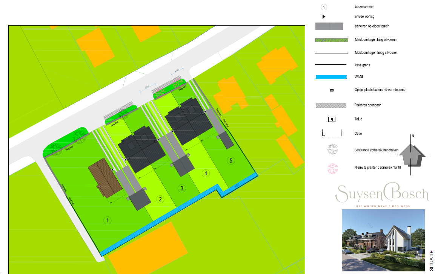Click the grey parkeren op eigen terrein swatch
The height and width of the screenshot is (274, 435).
point(329,26)
